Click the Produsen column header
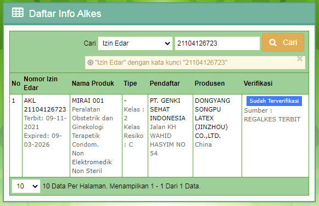The image size is (319, 206). click(210, 83)
